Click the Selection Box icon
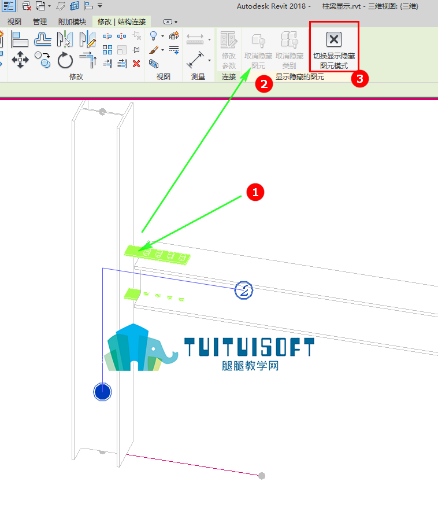The height and width of the screenshot is (522, 438). [154, 64]
